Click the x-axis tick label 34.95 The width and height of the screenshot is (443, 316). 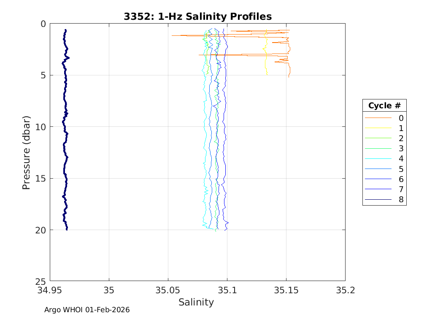(x=50, y=290)
